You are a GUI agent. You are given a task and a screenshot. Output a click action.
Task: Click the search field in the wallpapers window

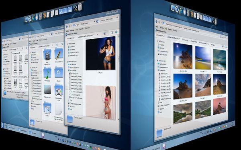tap(110, 19)
